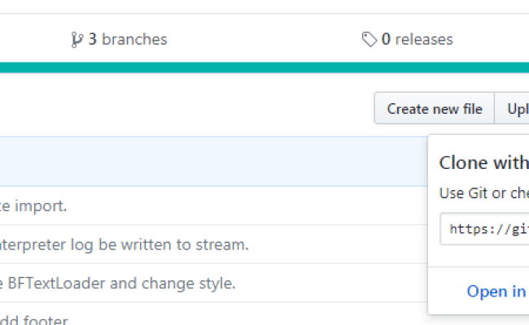Select the https clone URL field
Viewport: 529px width, 325px height.
(x=484, y=229)
